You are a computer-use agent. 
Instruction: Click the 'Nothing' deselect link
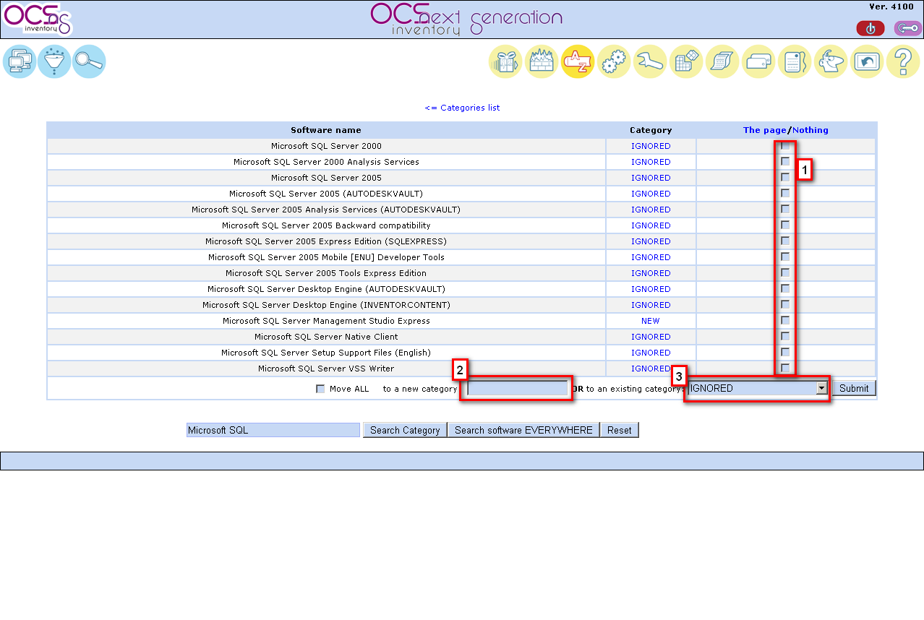pos(810,130)
